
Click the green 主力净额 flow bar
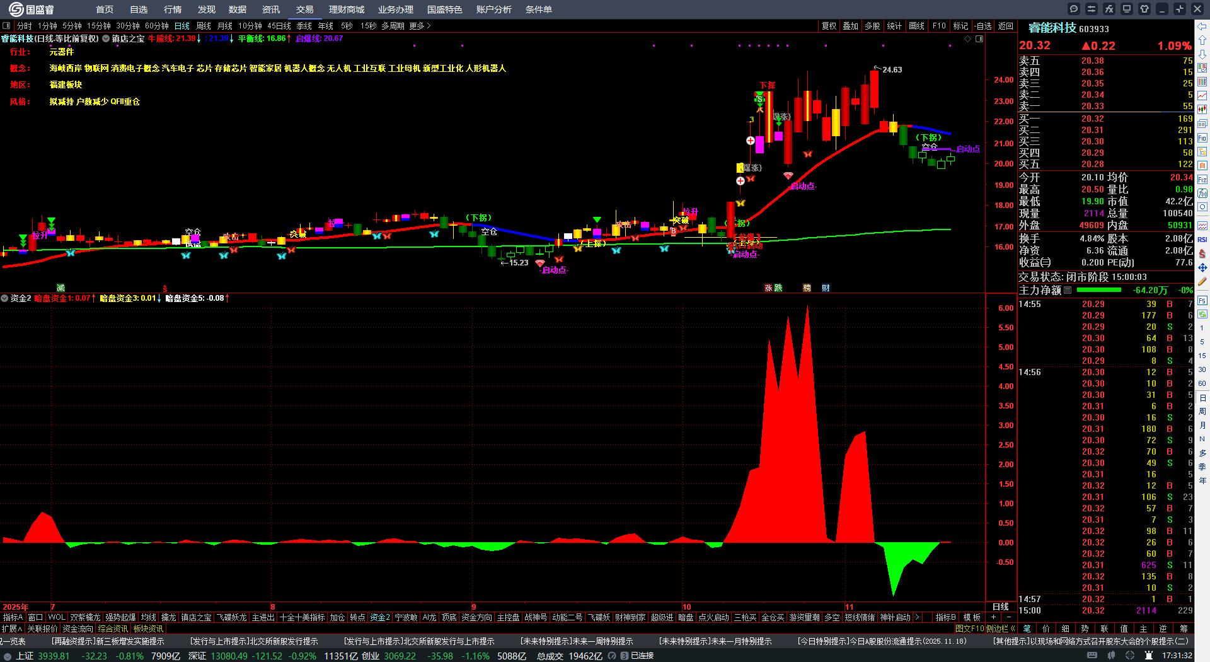click(x=1099, y=290)
